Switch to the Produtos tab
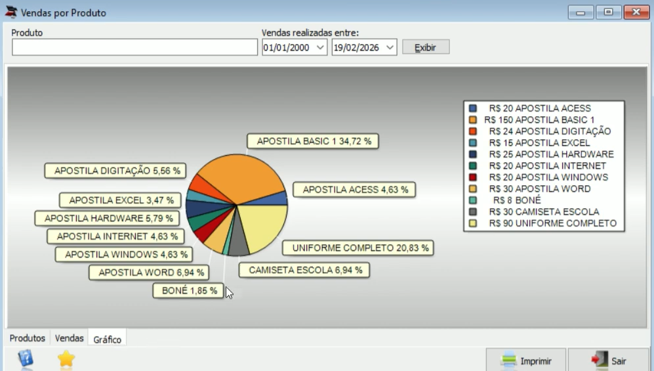Screen dimensions: 654x371 coord(27,338)
